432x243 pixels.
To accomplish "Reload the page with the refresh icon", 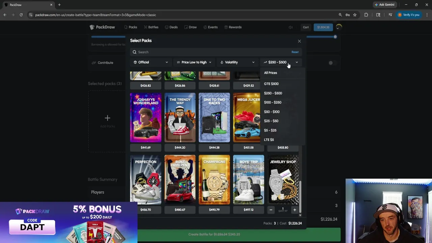I will (x=21, y=15).
